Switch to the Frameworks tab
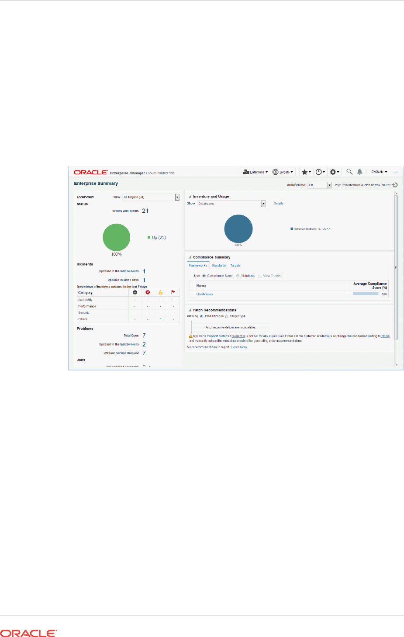Image resolution: width=404 pixels, height=637 pixels. [198, 266]
